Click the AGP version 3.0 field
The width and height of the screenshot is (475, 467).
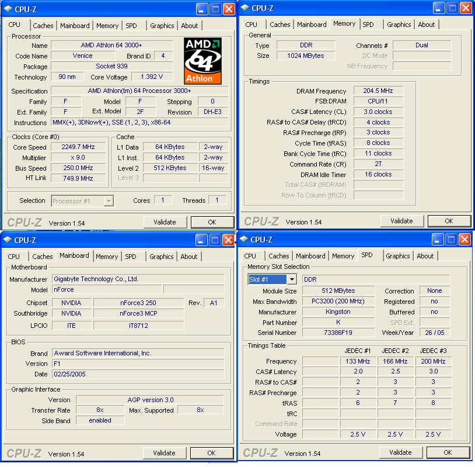(150, 400)
